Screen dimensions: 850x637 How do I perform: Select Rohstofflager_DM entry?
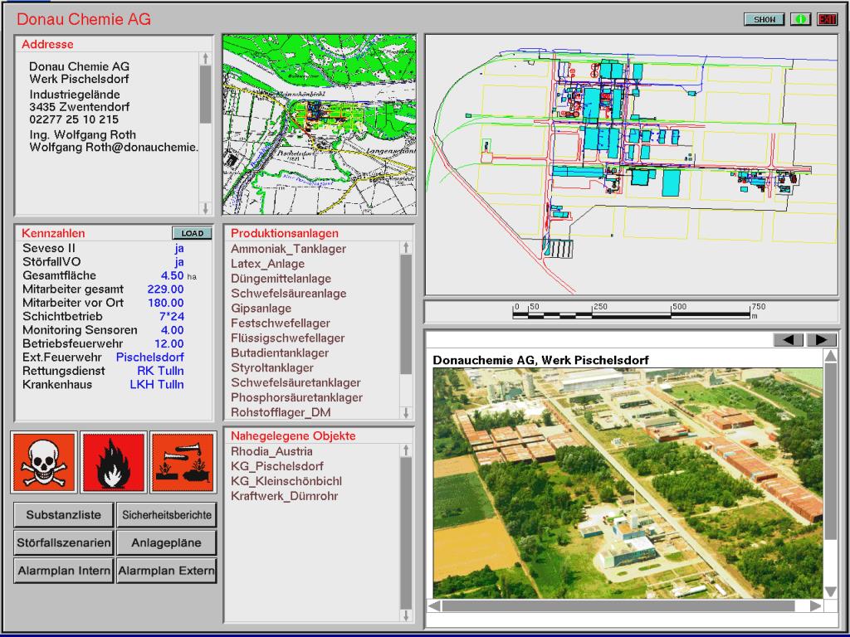281,412
